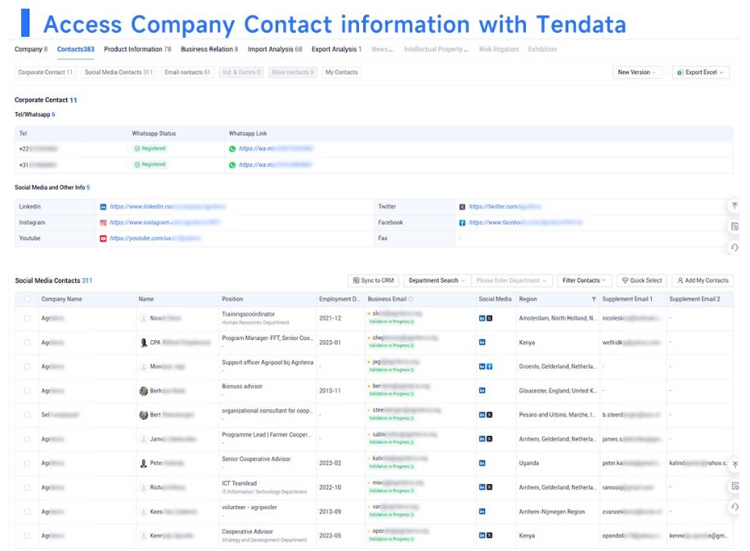Click the Facebook icon in the social info table

click(462, 222)
